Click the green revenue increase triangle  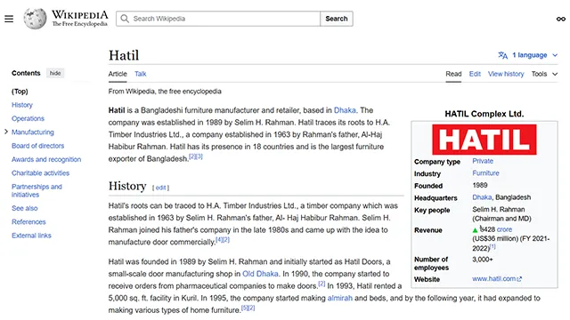(475, 230)
